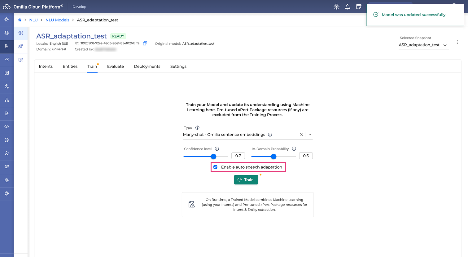The height and width of the screenshot is (257, 468).
Task: Open the Type dropdown arrow
Action: click(310, 135)
